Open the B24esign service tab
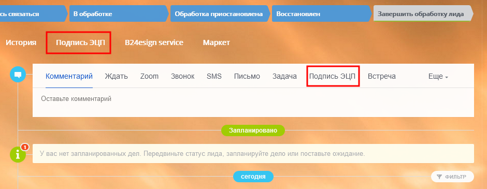The image size is (487, 189). 154,43
